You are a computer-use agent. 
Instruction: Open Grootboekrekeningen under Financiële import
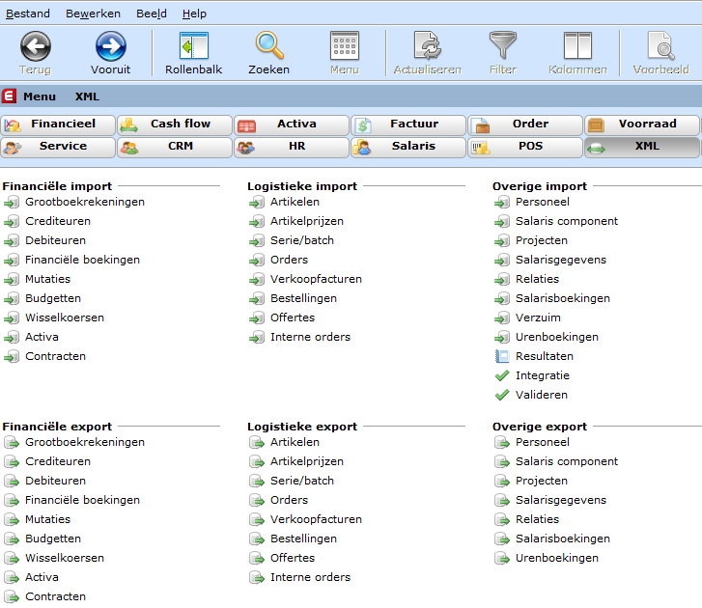point(85,202)
